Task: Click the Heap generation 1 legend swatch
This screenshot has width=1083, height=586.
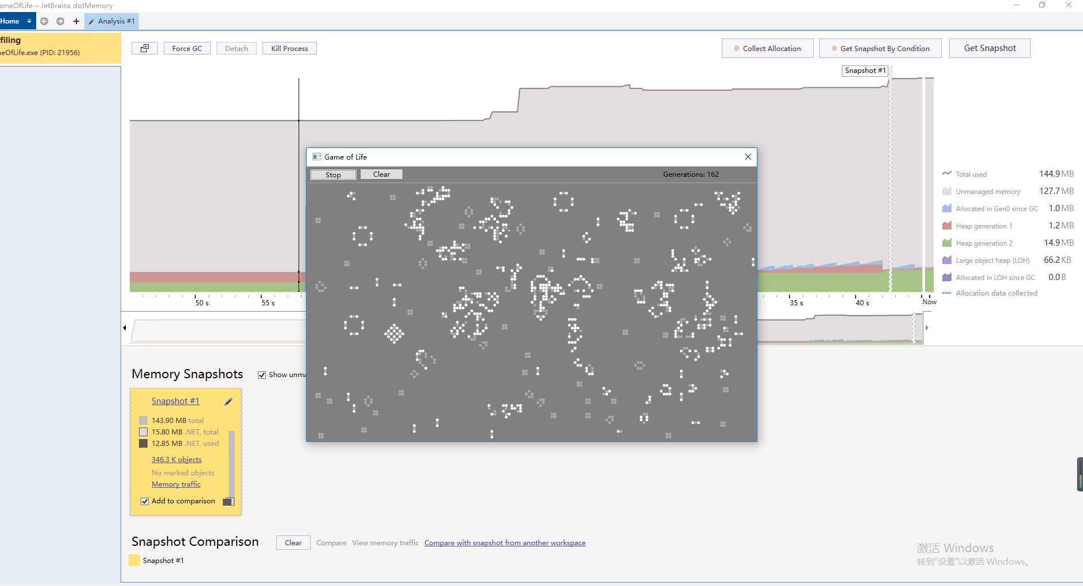Action: pos(947,226)
